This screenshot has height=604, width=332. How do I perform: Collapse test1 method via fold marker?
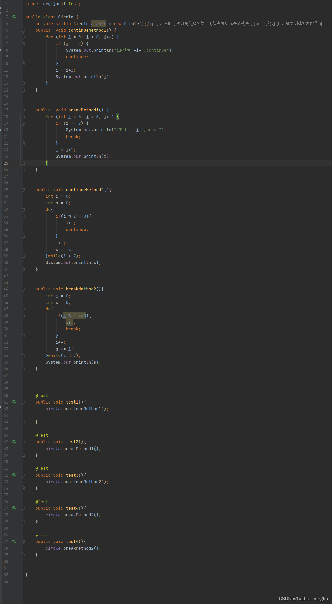23,402
